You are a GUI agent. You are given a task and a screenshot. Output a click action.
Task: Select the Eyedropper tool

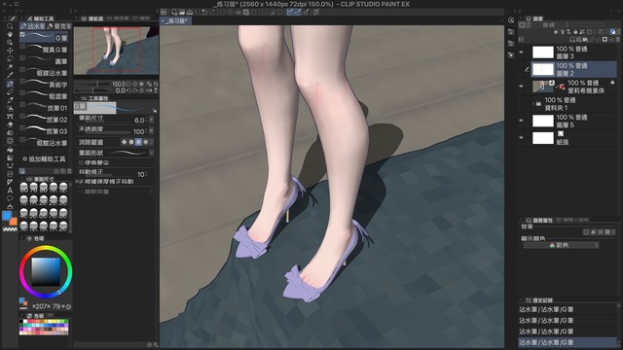pos(10,75)
